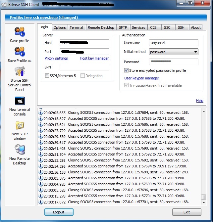Image resolution: width=213 pixels, height=222 pixels.
Task: Click the log scrollbar thumb
Action: [x=204, y=197]
